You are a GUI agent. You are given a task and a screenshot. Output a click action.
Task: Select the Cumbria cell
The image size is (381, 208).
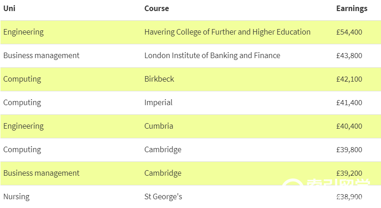(159, 126)
